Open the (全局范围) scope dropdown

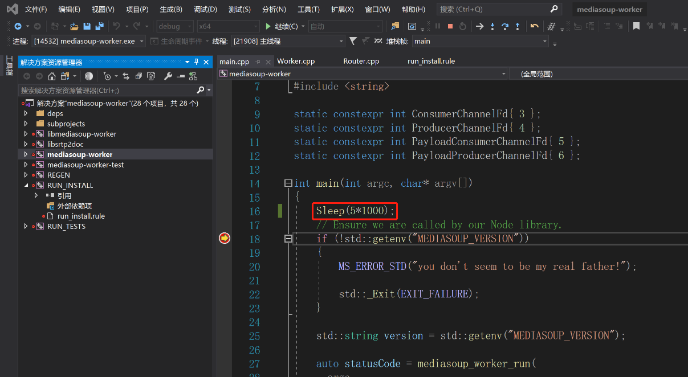599,74
